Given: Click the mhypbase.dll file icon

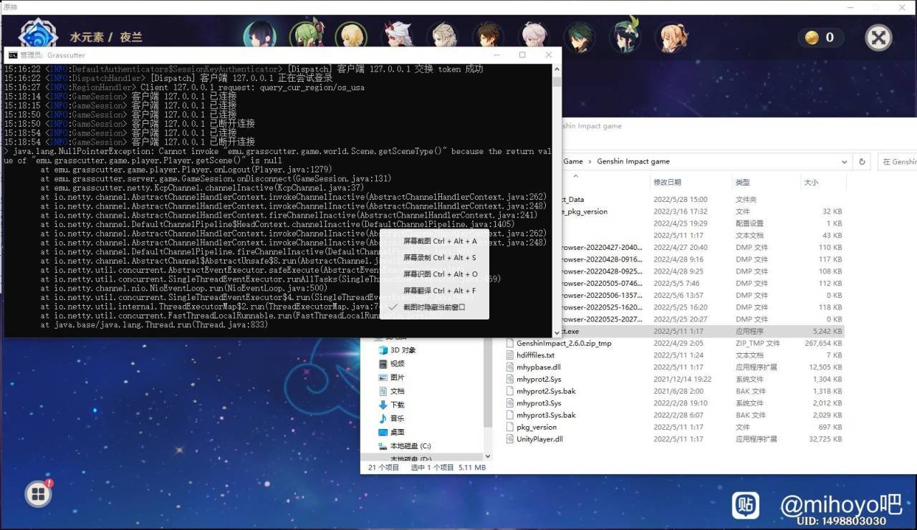Looking at the screenshot, I should click(x=510, y=367).
